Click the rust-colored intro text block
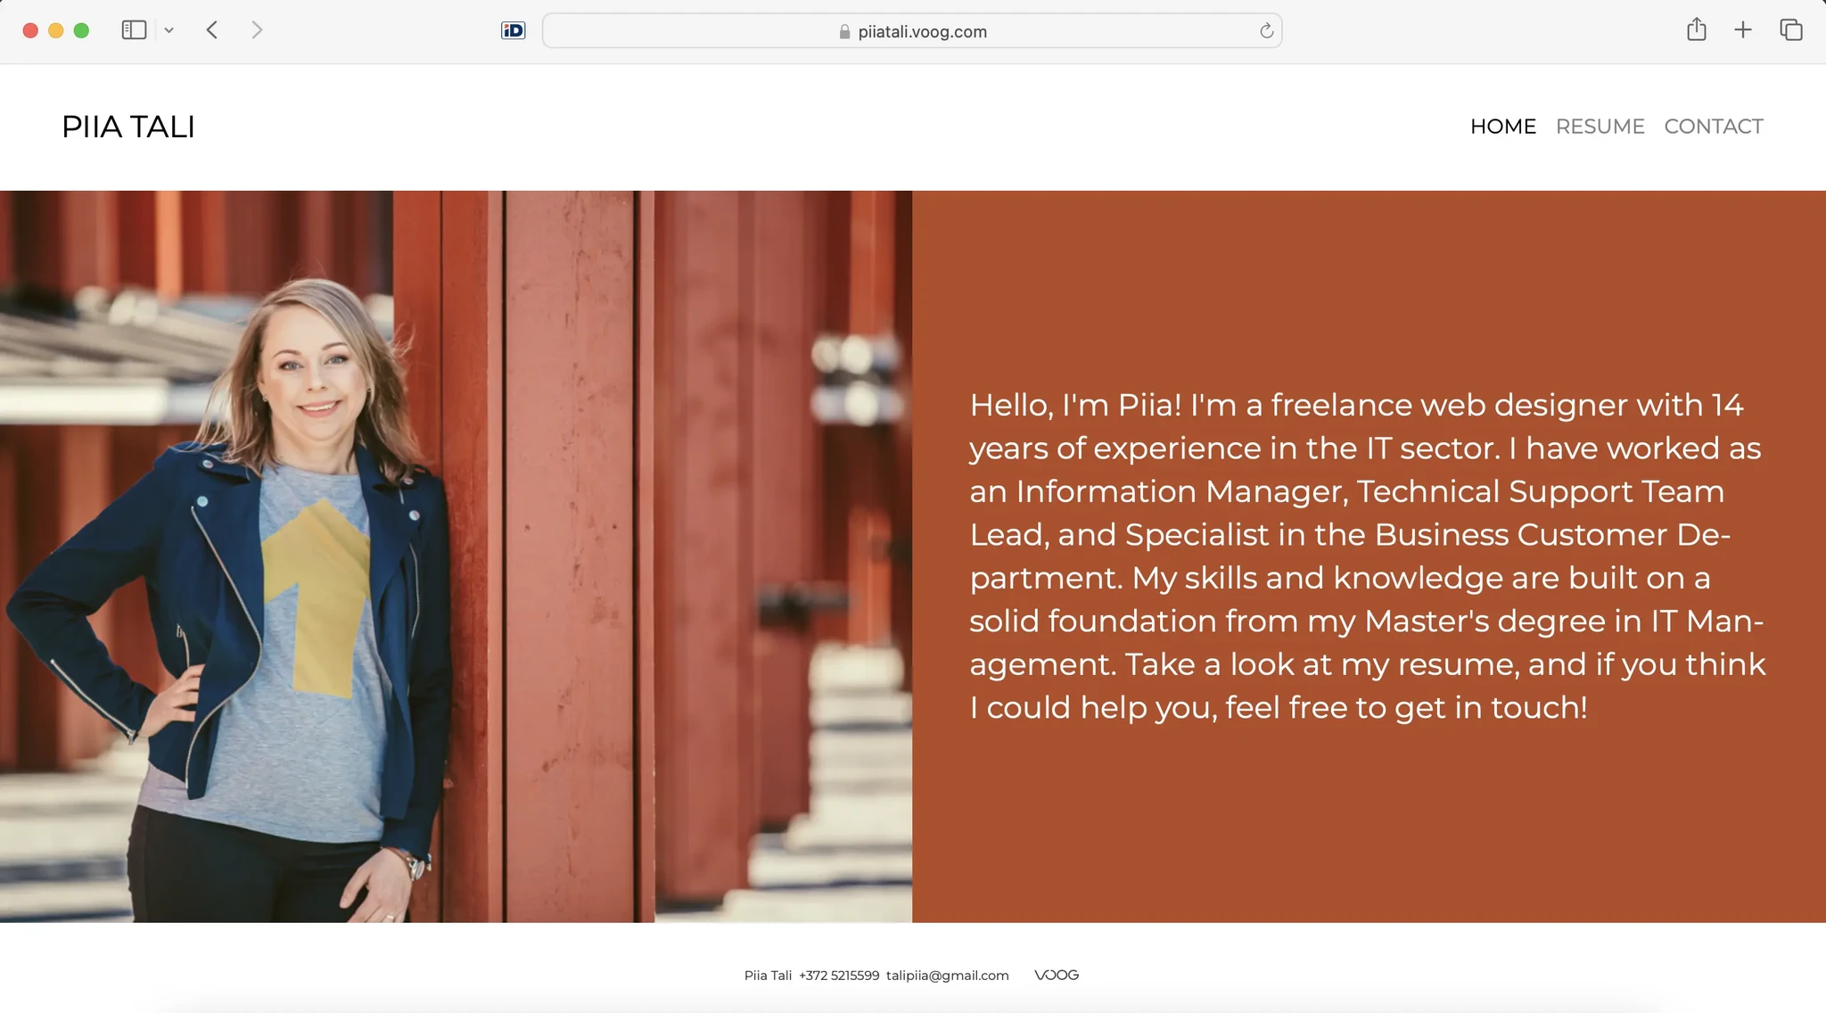1826x1013 pixels. (x=1368, y=556)
